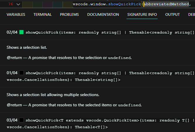Click 'showQuickPick<T extends vscode.QuickPickItem>' signature

82,120
